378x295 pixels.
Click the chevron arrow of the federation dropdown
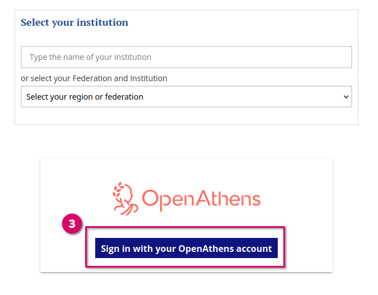[x=346, y=97]
